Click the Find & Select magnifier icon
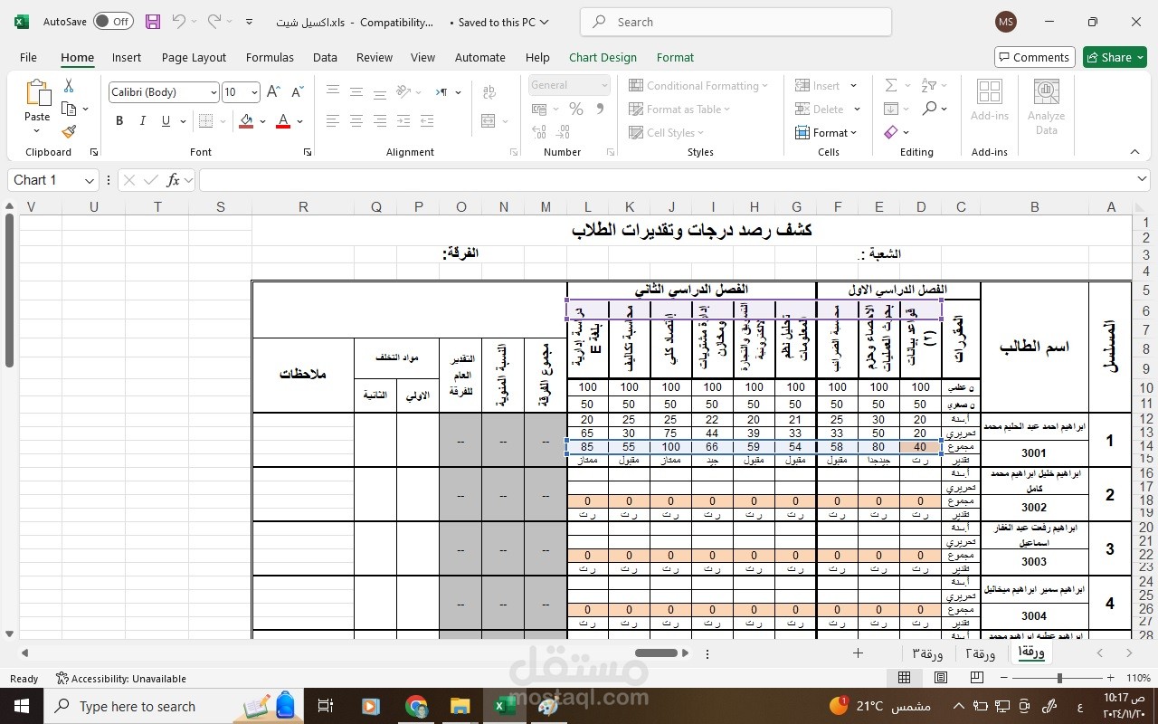This screenshot has width=1158, height=724. click(929, 109)
